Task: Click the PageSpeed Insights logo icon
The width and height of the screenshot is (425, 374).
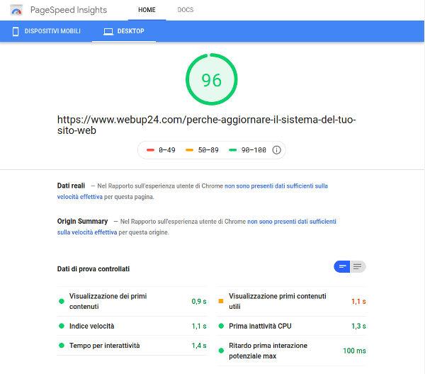Action: 16,10
